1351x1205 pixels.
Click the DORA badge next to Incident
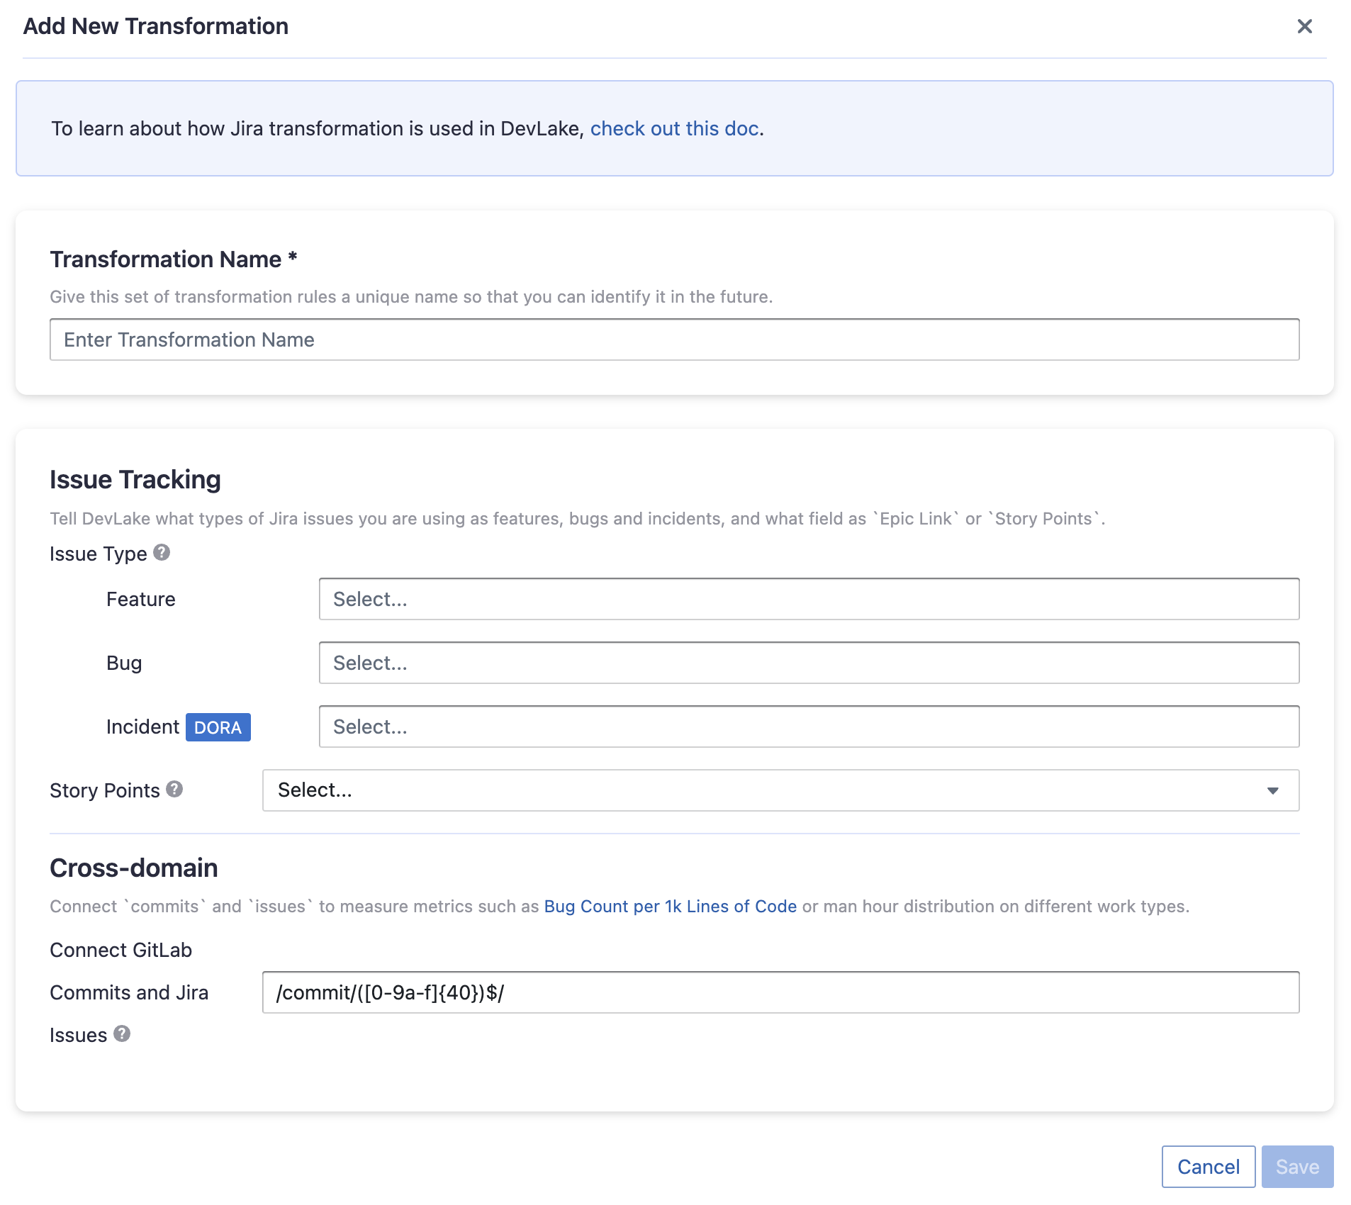click(x=218, y=727)
